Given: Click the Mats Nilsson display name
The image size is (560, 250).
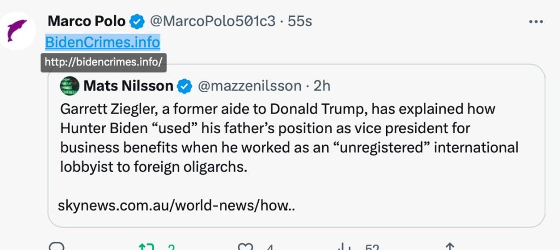Looking at the screenshot, I should click(129, 86).
